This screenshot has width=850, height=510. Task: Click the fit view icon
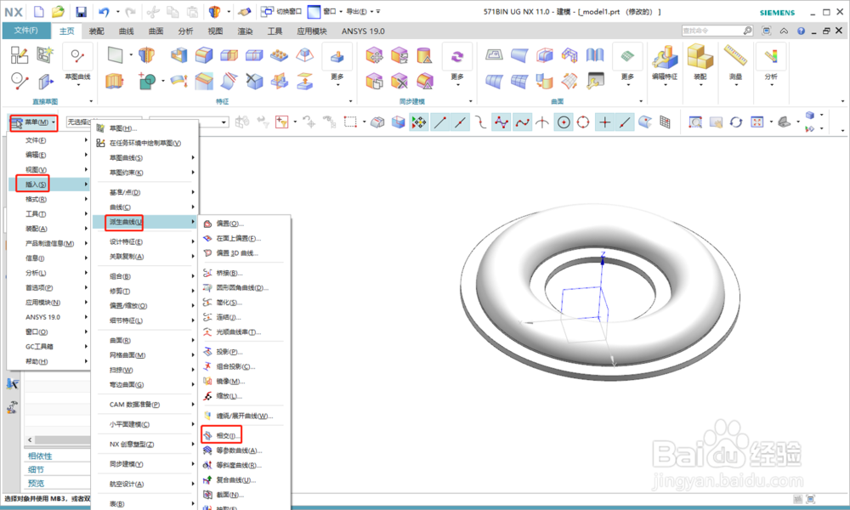pos(757,122)
